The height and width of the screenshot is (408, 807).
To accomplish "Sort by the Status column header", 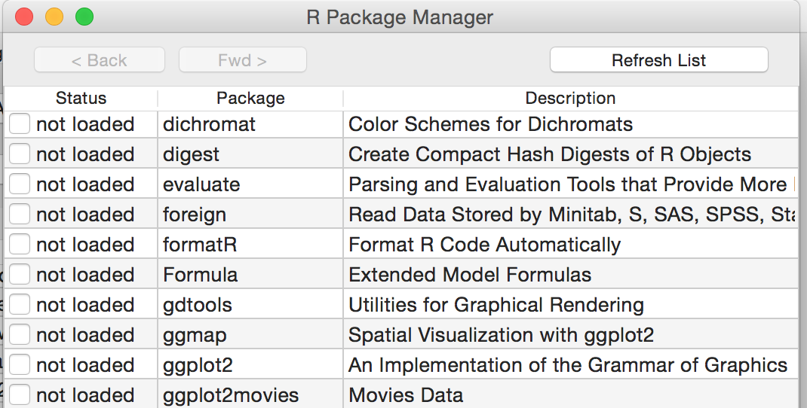I will (x=81, y=98).
